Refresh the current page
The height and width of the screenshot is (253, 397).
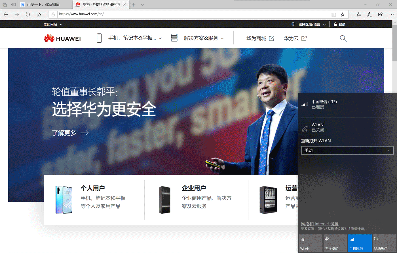pos(28,14)
